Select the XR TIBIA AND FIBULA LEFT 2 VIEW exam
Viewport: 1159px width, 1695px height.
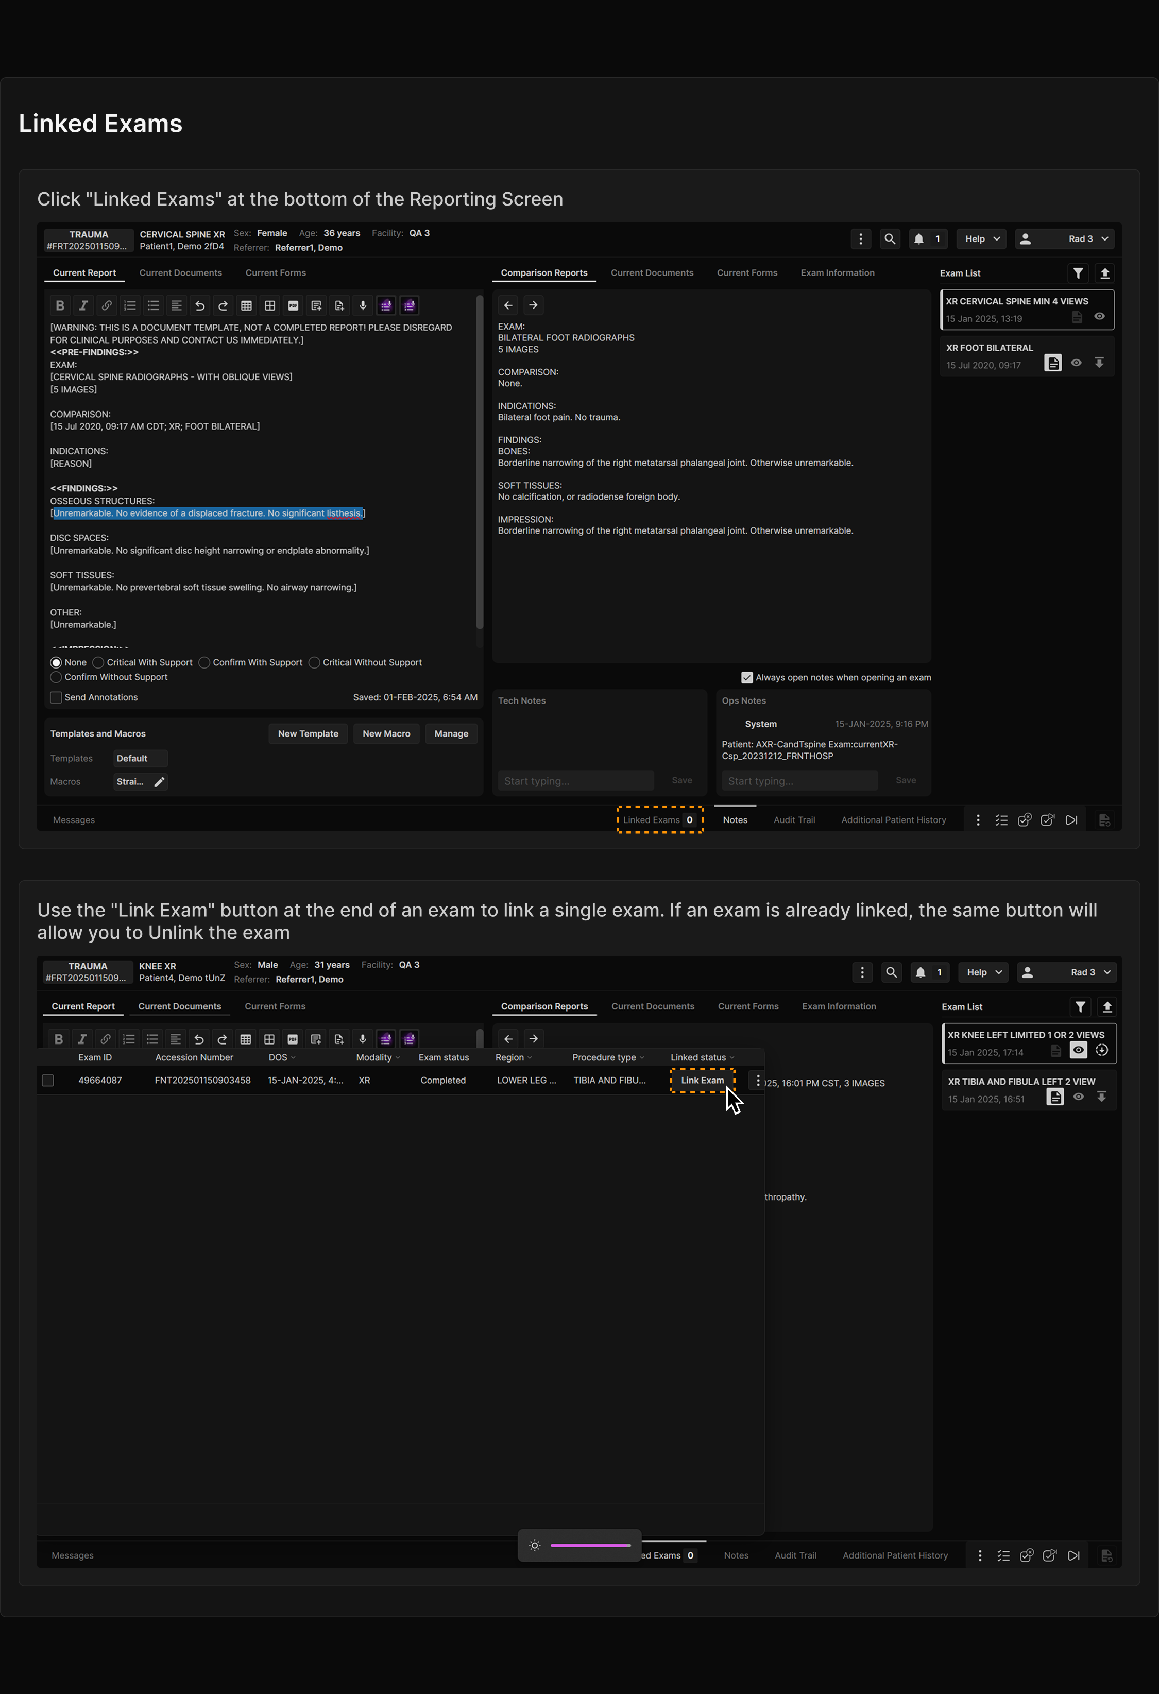click(x=1029, y=1091)
